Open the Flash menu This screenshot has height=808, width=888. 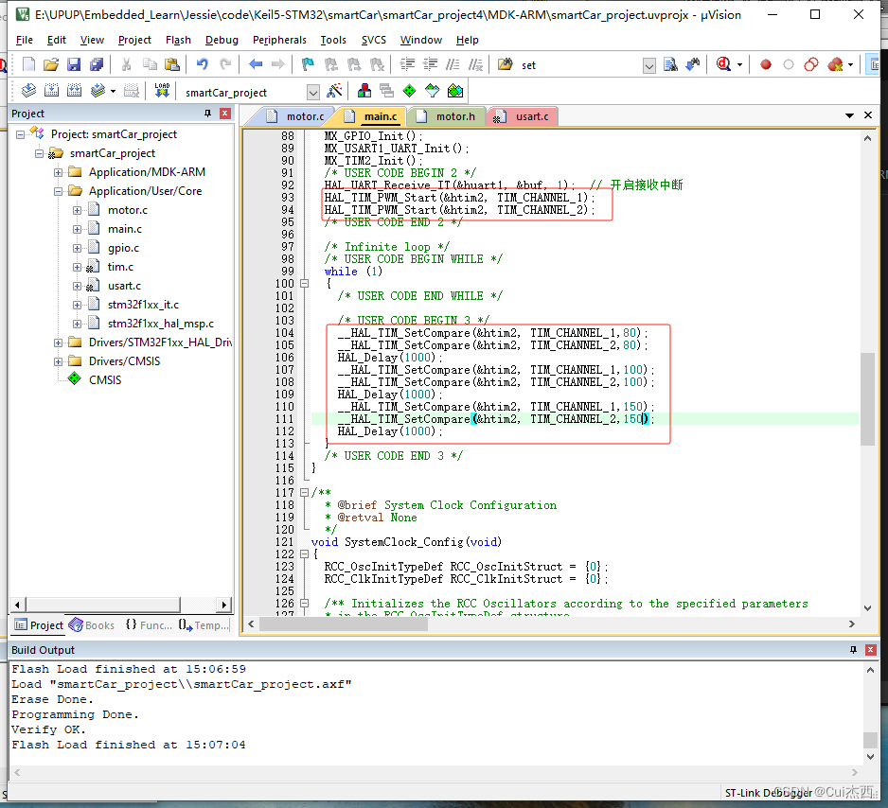(178, 40)
